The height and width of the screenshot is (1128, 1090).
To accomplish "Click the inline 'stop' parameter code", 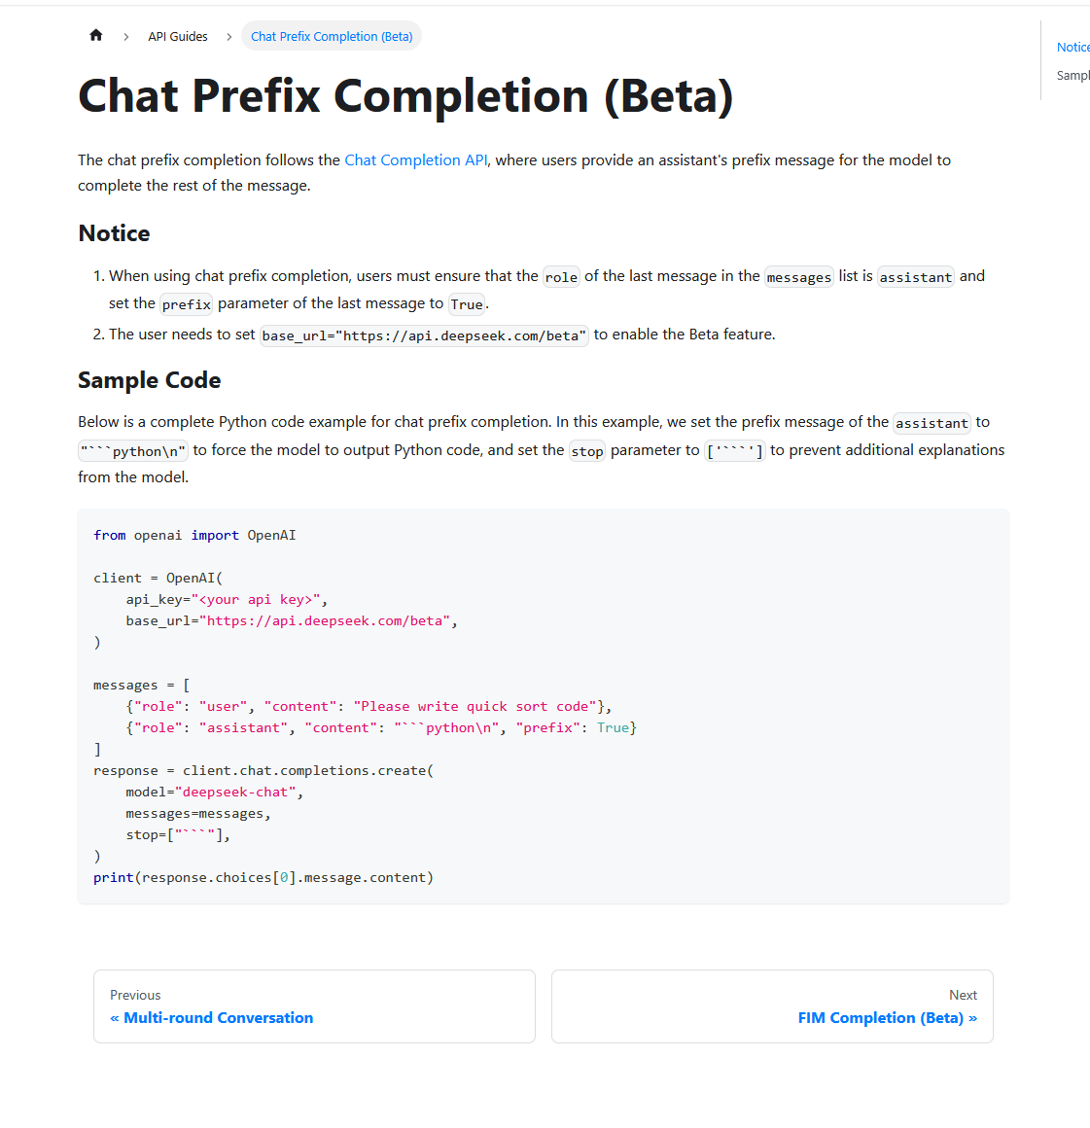I will 586,451.
